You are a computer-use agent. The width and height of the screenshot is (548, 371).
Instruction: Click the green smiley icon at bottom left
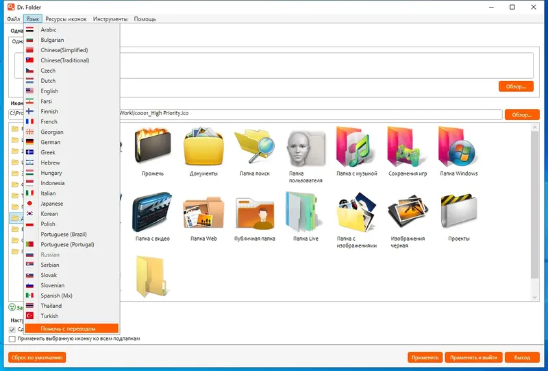click(12, 307)
